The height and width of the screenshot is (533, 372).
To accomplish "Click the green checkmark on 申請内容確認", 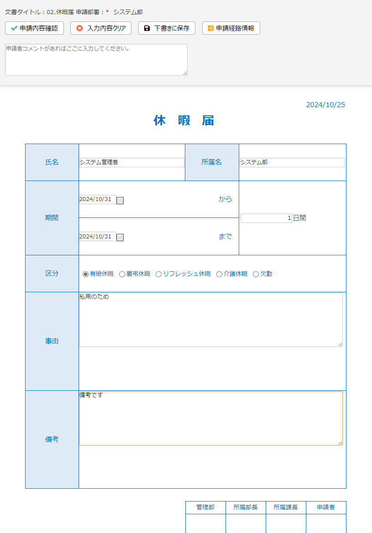I will (14, 28).
